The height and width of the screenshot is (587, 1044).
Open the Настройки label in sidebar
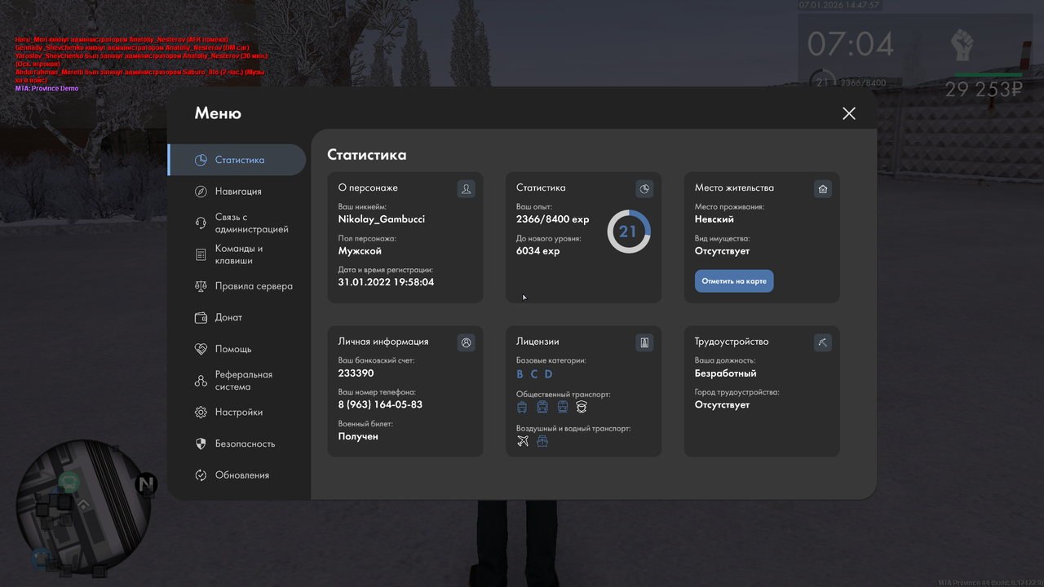point(239,413)
